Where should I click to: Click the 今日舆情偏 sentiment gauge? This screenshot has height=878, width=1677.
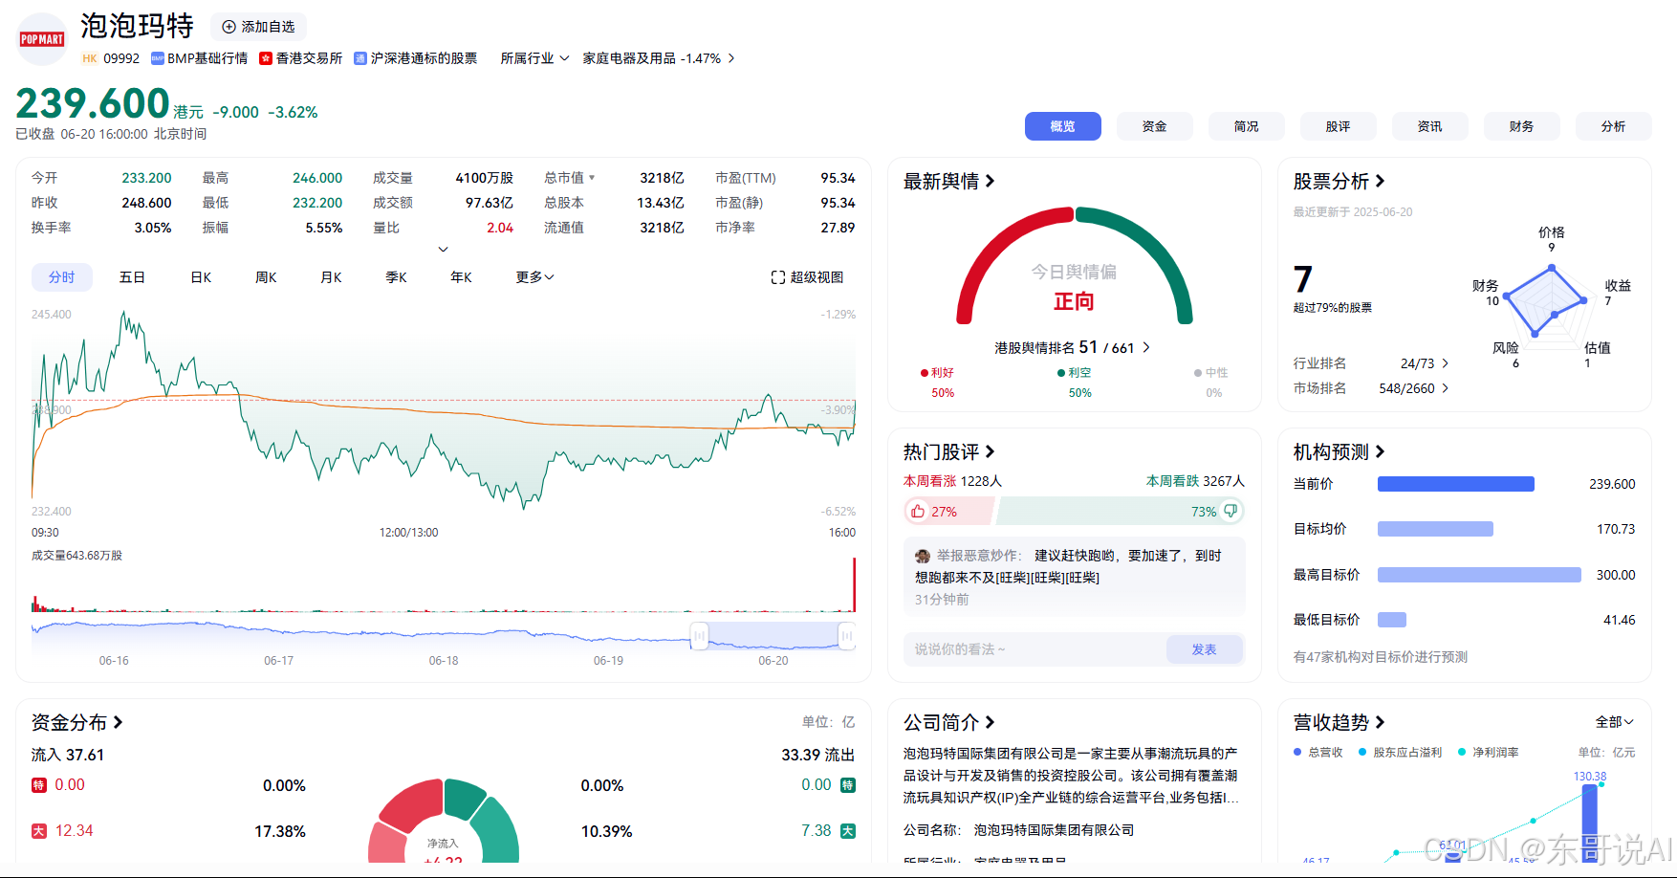click(x=1075, y=266)
